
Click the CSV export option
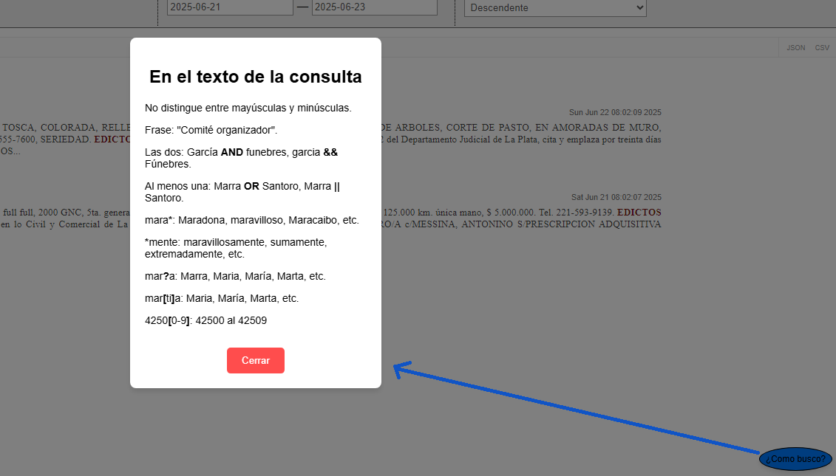pyautogui.click(x=822, y=47)
